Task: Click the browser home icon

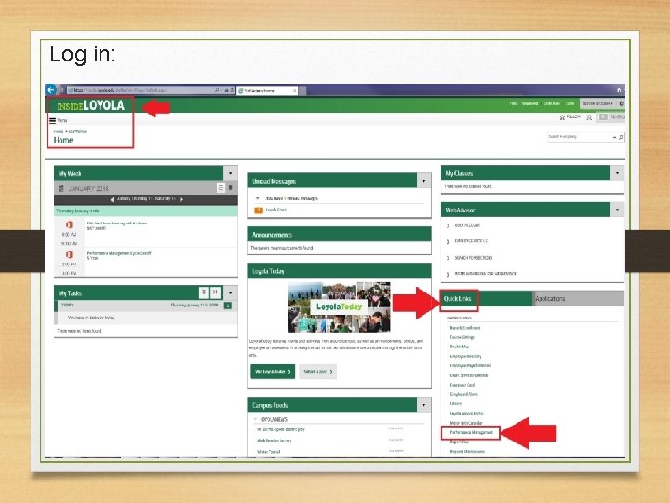Action: (x=619, y=89)
